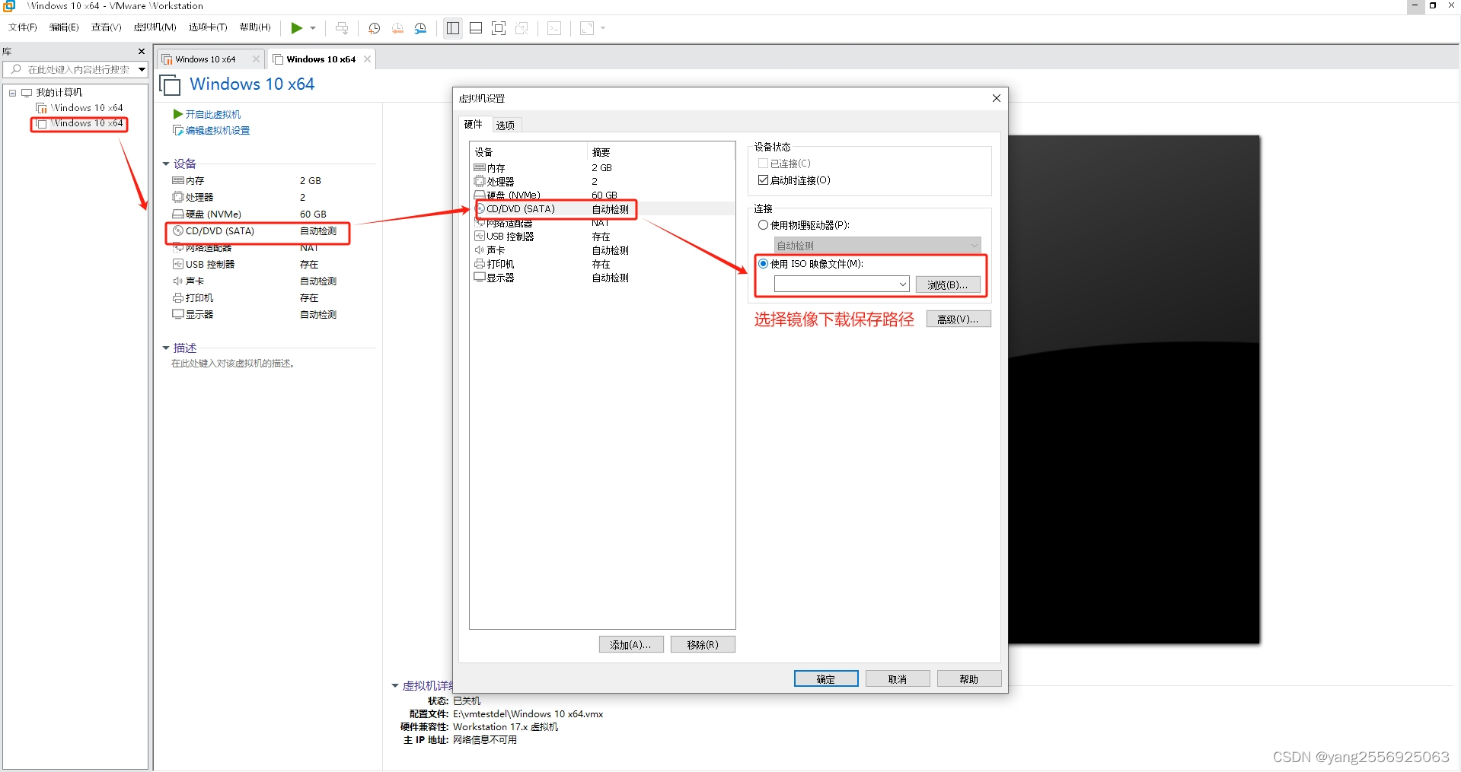The height and width of the screenshot is (772, 1461).
Task: Switch to 硬件 tab in settings dialog
Action: tap(474, 125)
